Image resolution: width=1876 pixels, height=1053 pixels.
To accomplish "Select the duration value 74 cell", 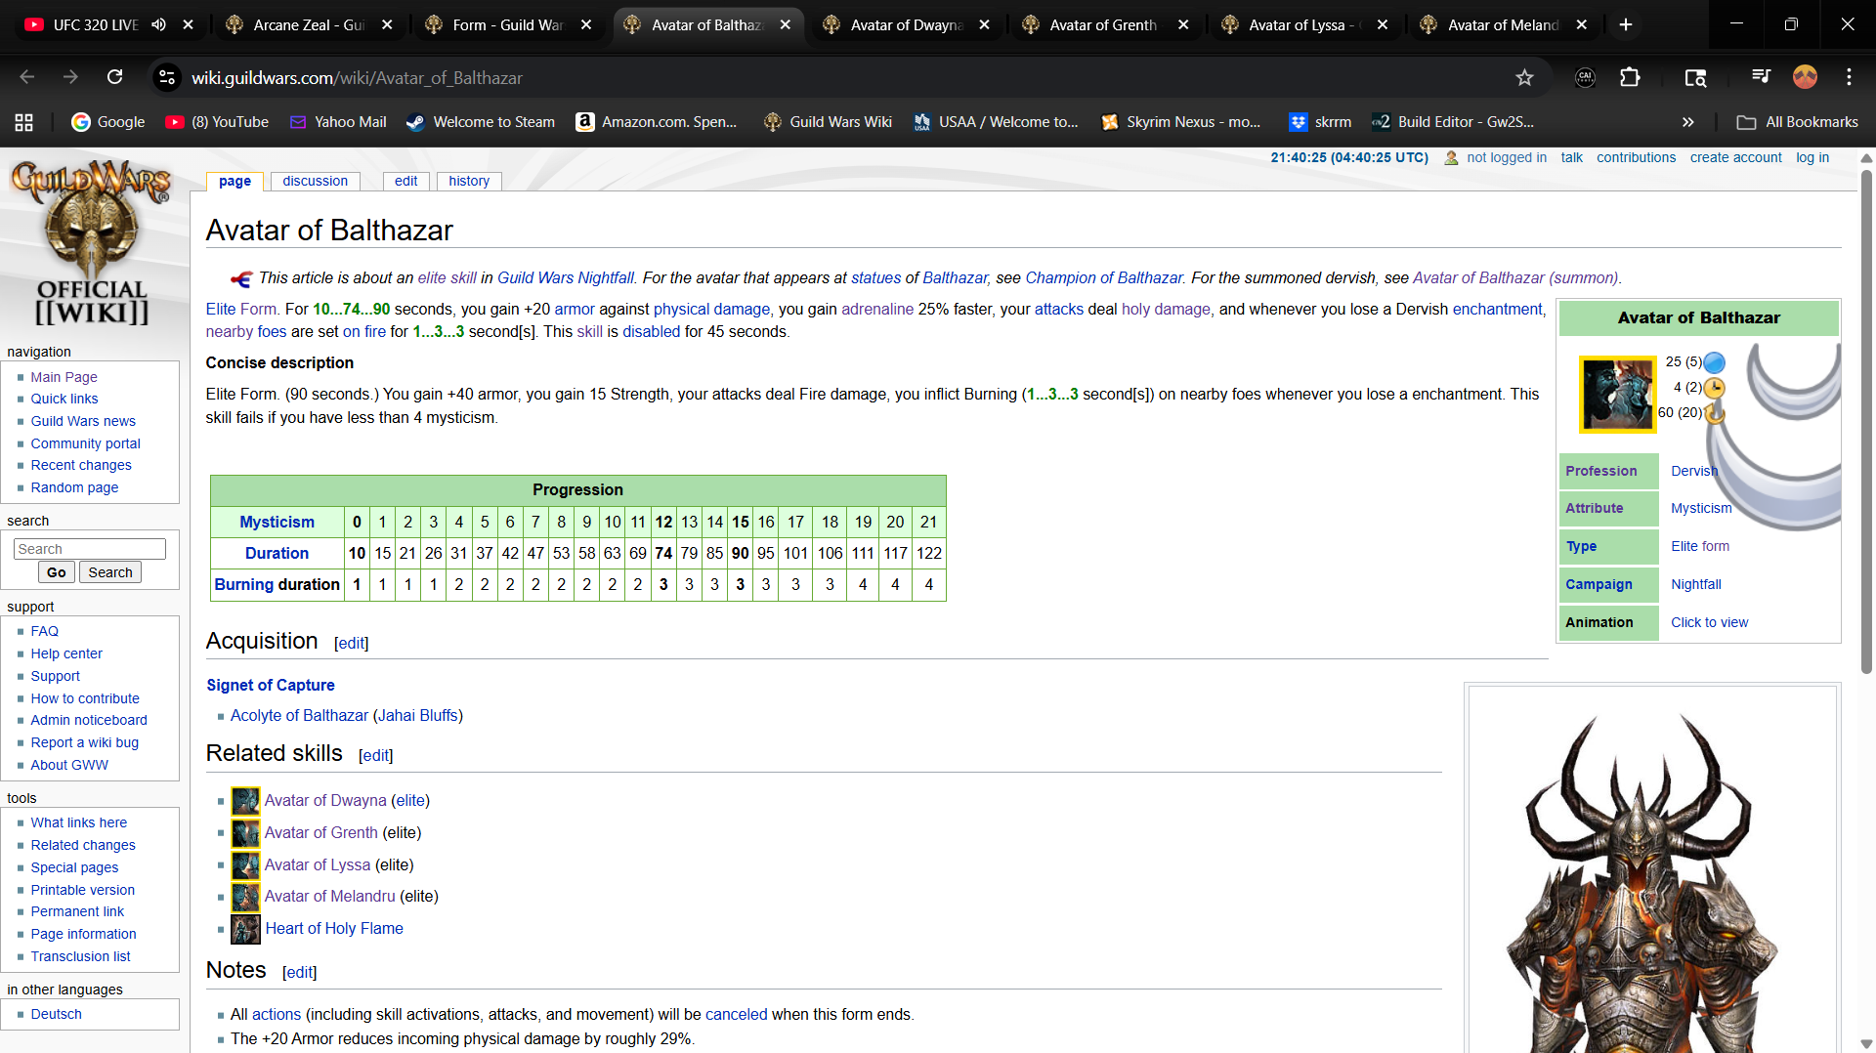I will coord(663,553).
